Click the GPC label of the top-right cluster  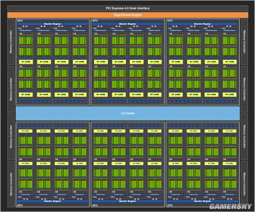tap(170, 21)
